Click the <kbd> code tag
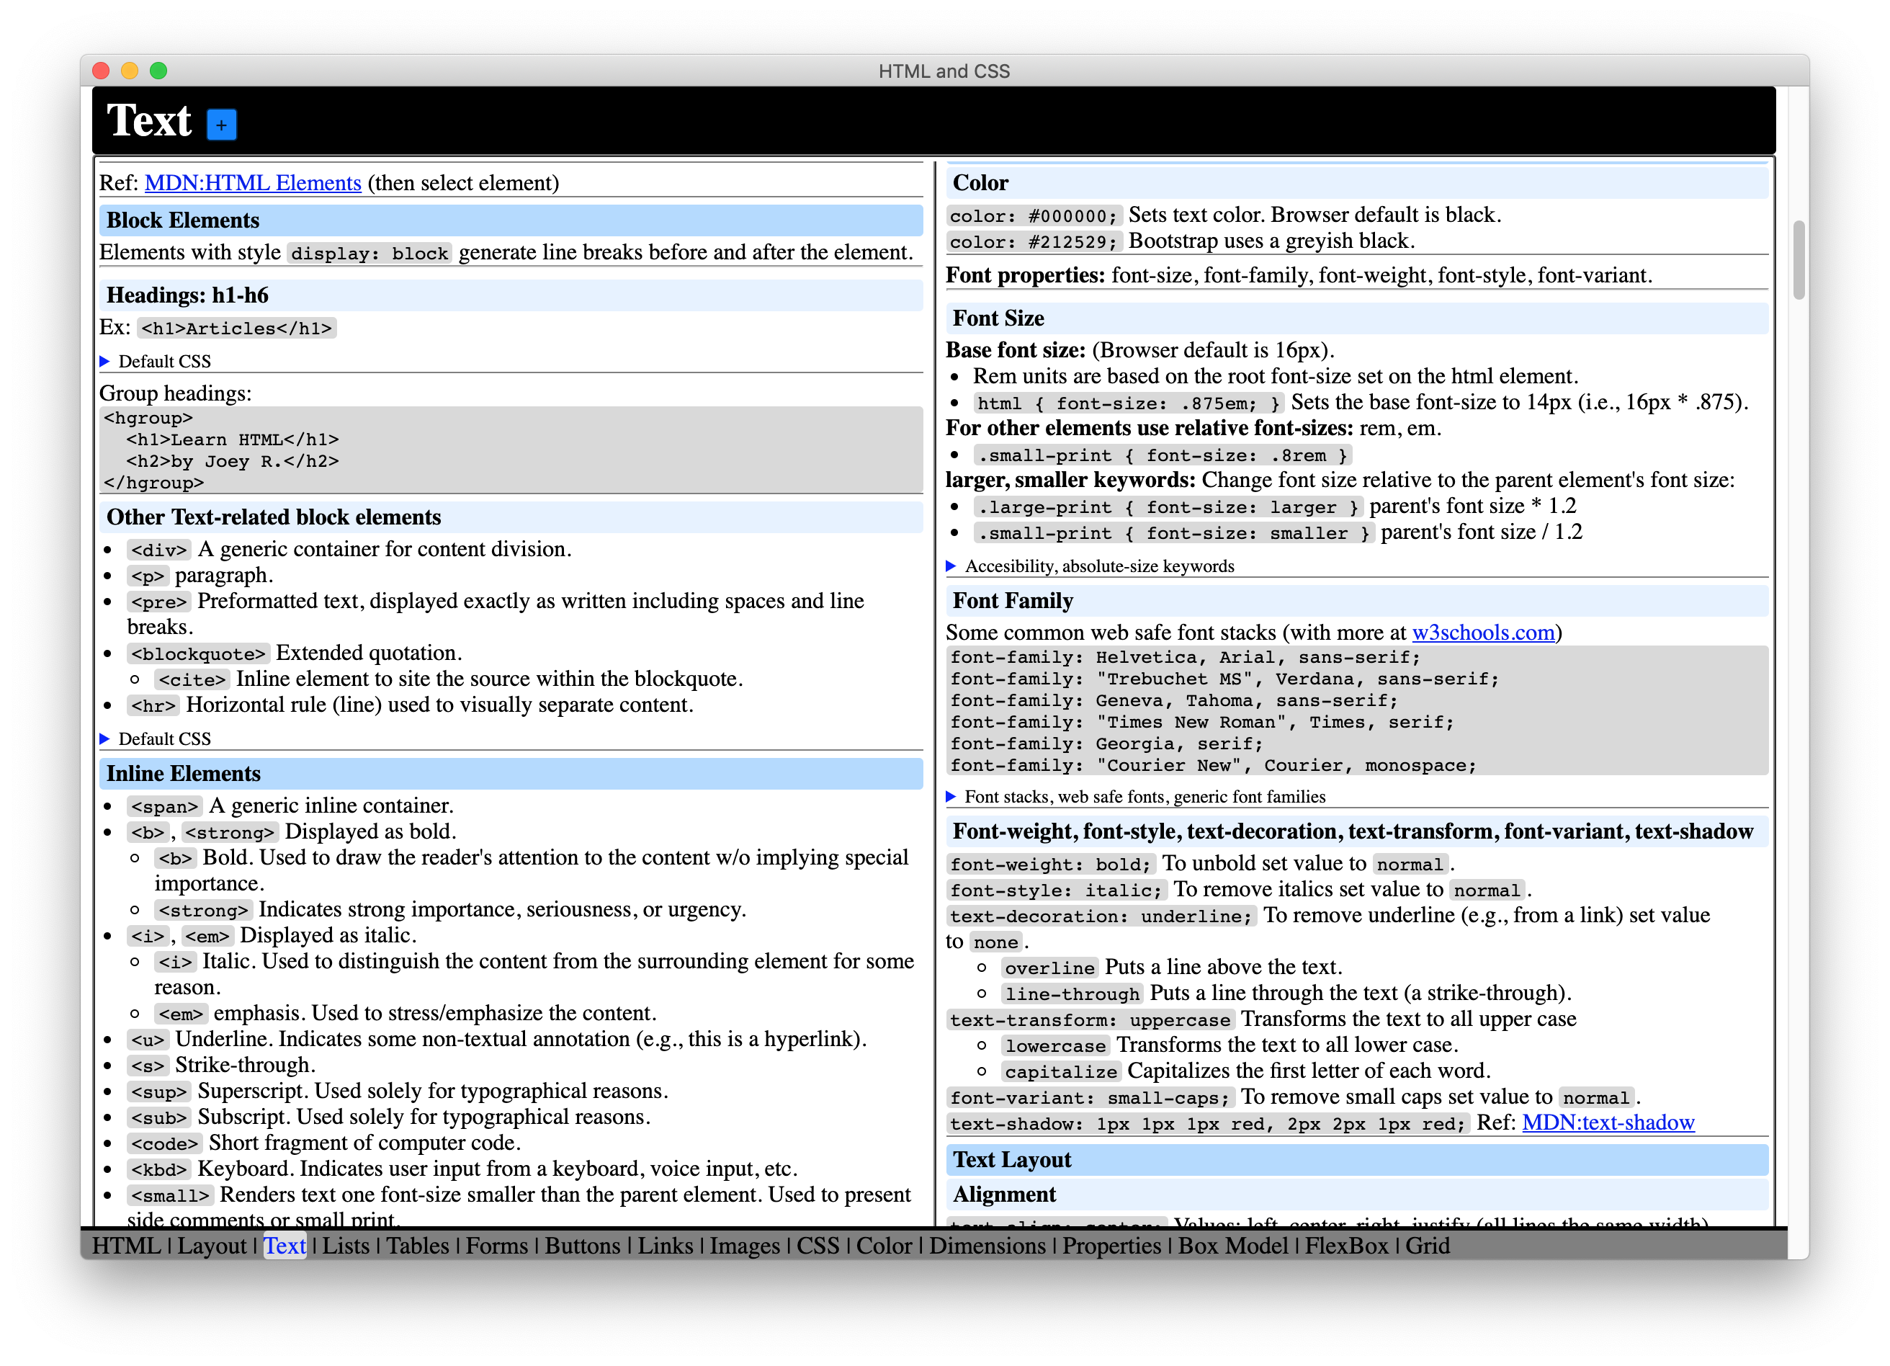 point(158,1170)
